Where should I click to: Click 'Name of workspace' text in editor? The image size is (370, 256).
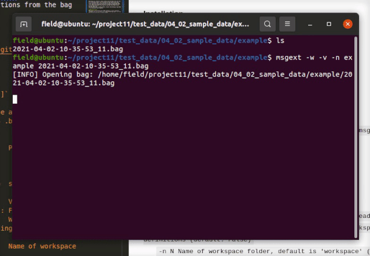pos(42,246)
